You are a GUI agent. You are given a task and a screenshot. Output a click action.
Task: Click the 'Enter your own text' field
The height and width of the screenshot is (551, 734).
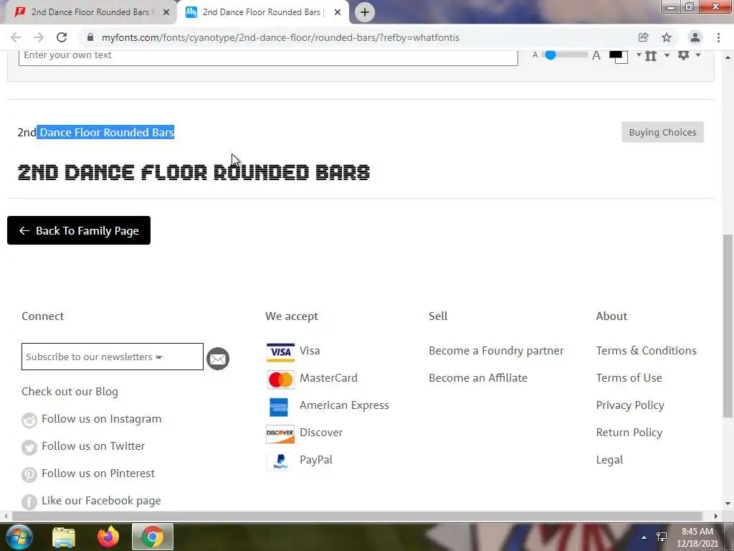tap(268, 55)
